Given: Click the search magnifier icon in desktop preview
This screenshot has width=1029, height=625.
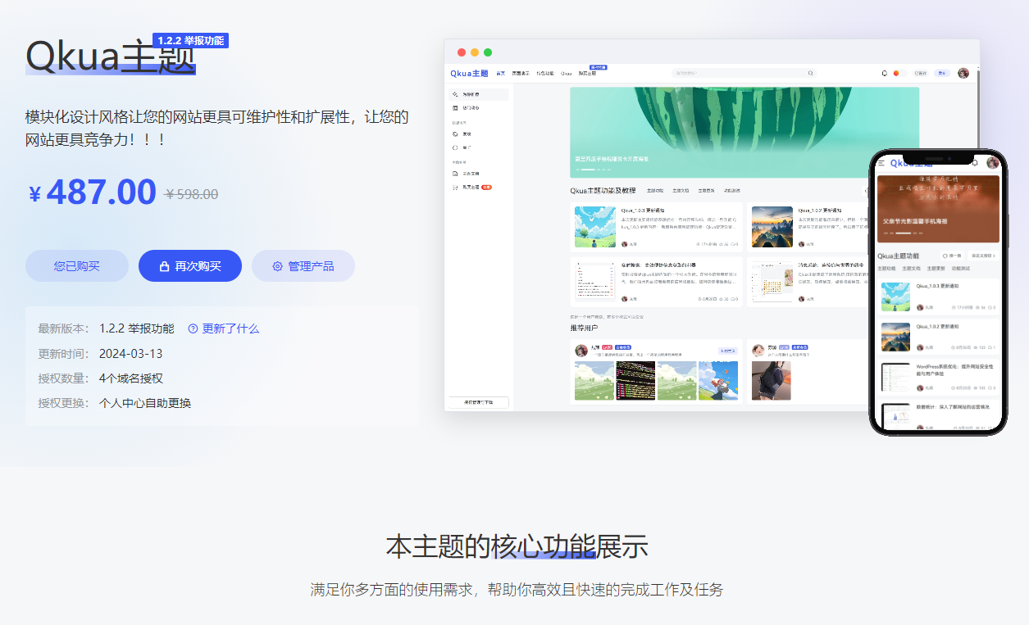Looking at the screenshot, I should 811,73.
